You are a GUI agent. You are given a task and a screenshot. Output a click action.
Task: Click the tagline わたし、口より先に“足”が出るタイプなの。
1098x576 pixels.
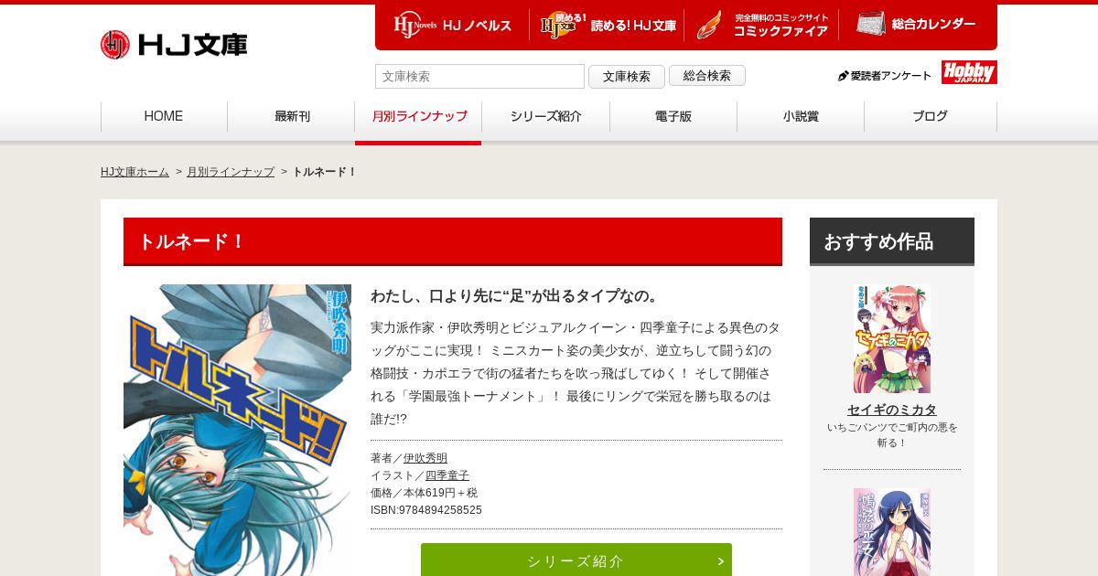click(516, 296)
